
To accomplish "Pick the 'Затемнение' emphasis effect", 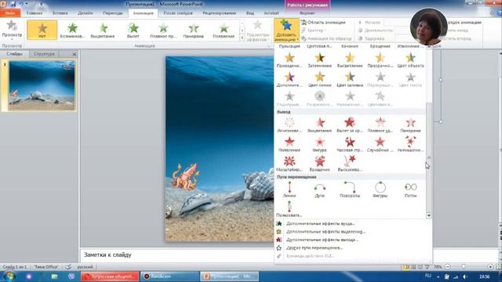I will tap(319, 60).
